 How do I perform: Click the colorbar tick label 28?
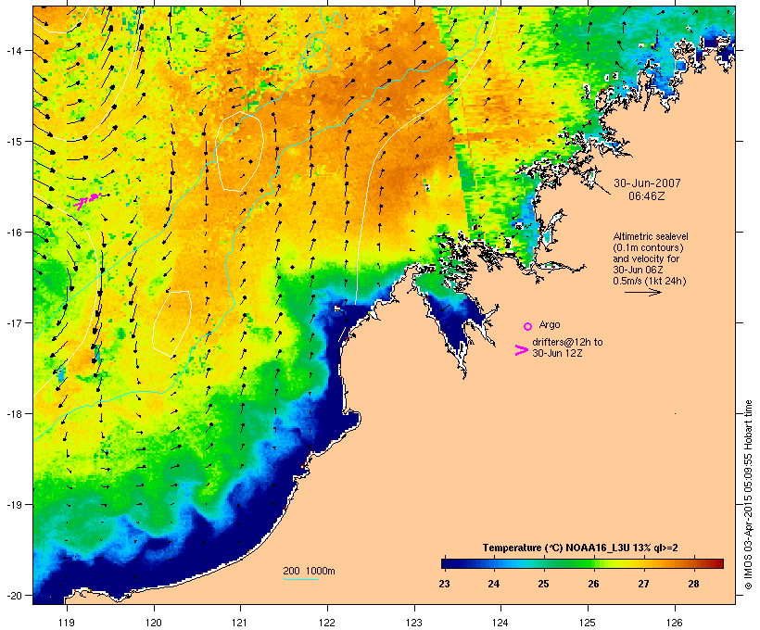click(x=693, y=584)
